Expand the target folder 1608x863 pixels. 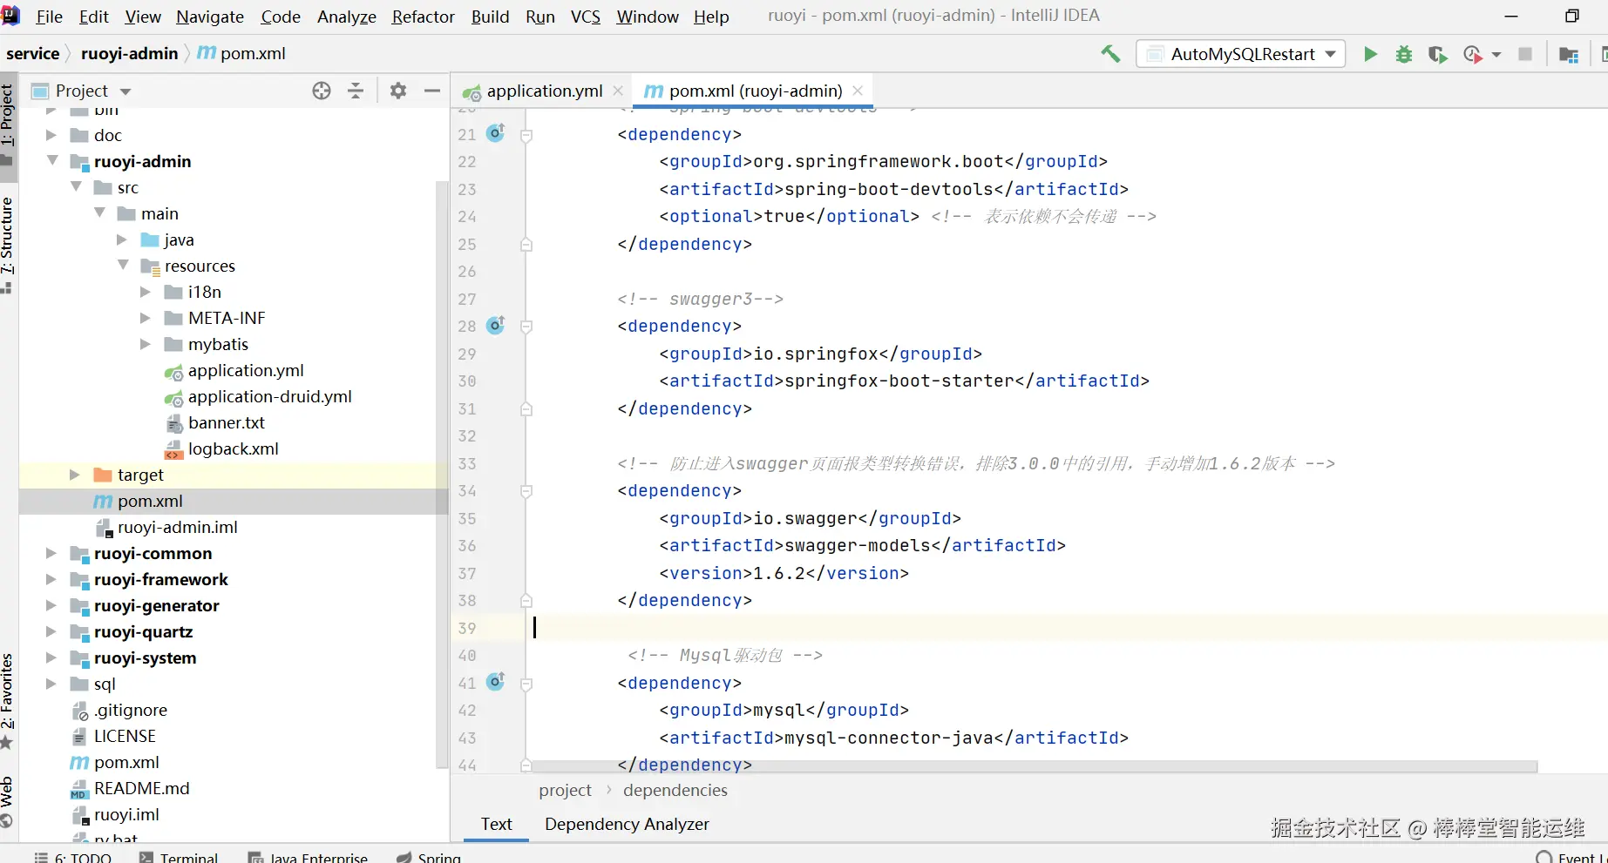tap(75, 475)
